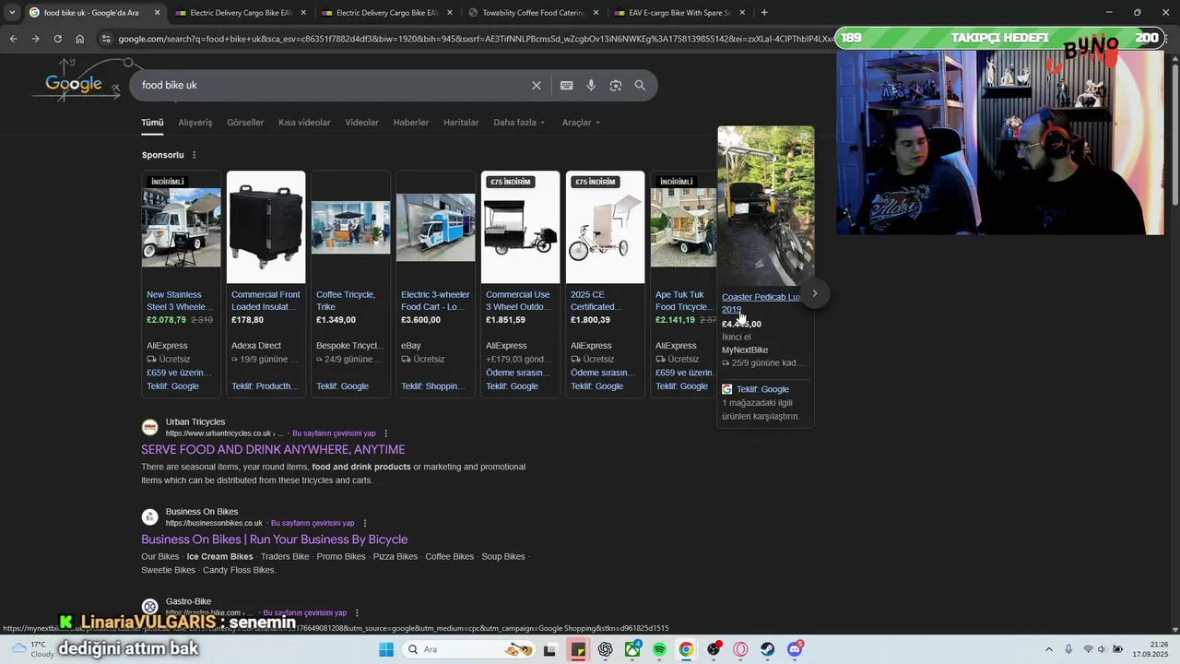
Task: Clear the Google search box text
Action: pyautogui.click(x=537, y=85)
